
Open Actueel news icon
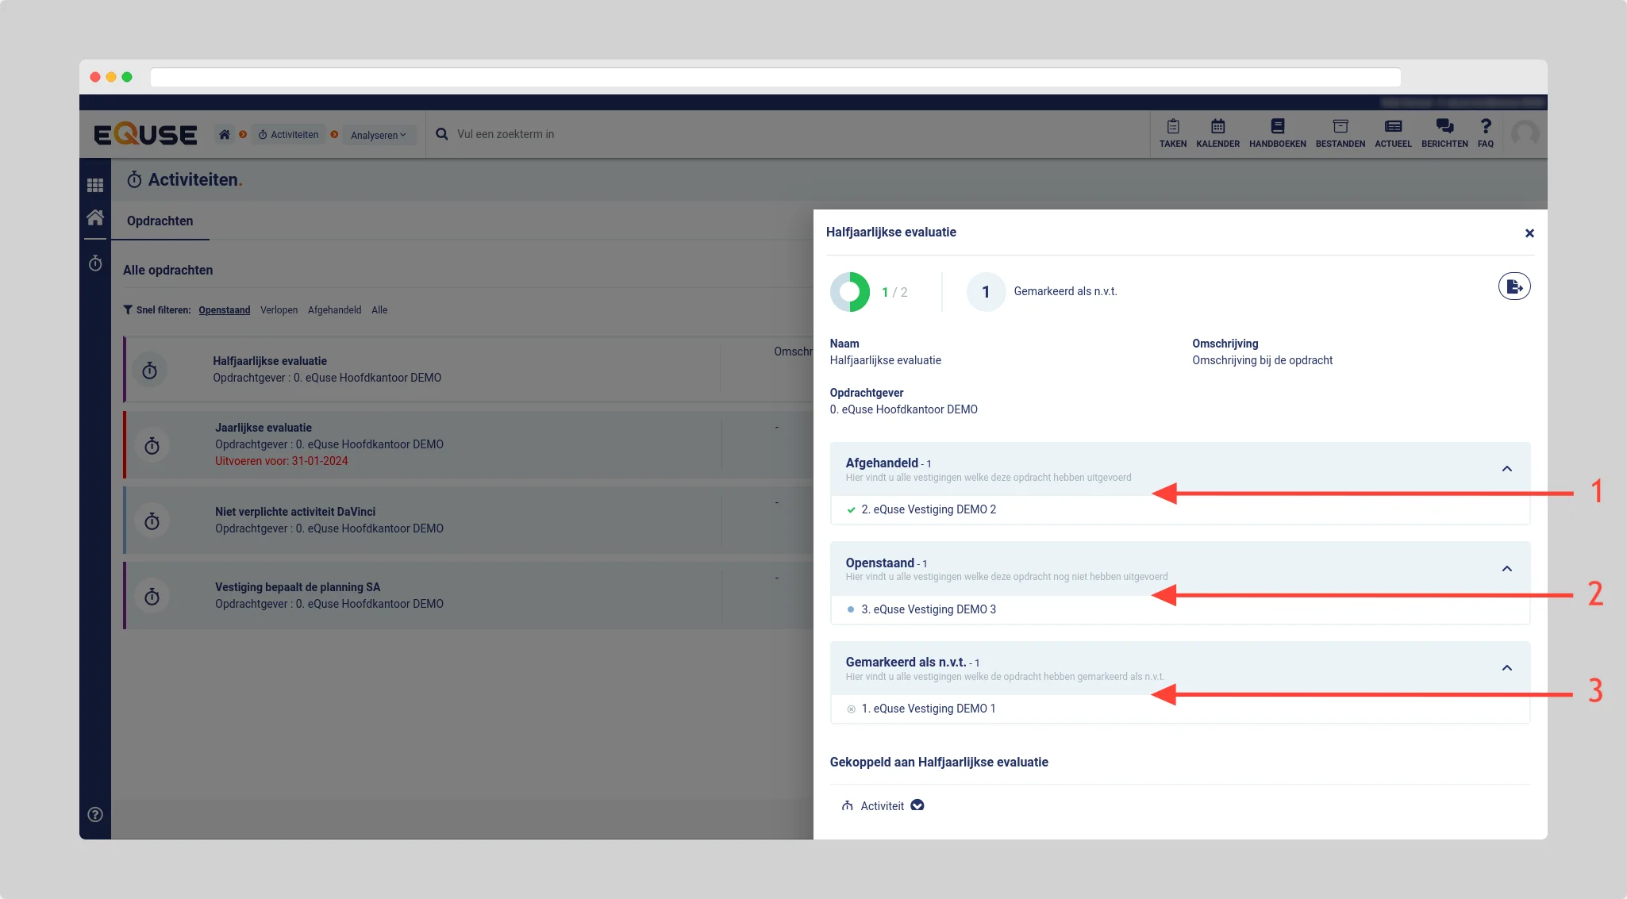pos(1393,133)
